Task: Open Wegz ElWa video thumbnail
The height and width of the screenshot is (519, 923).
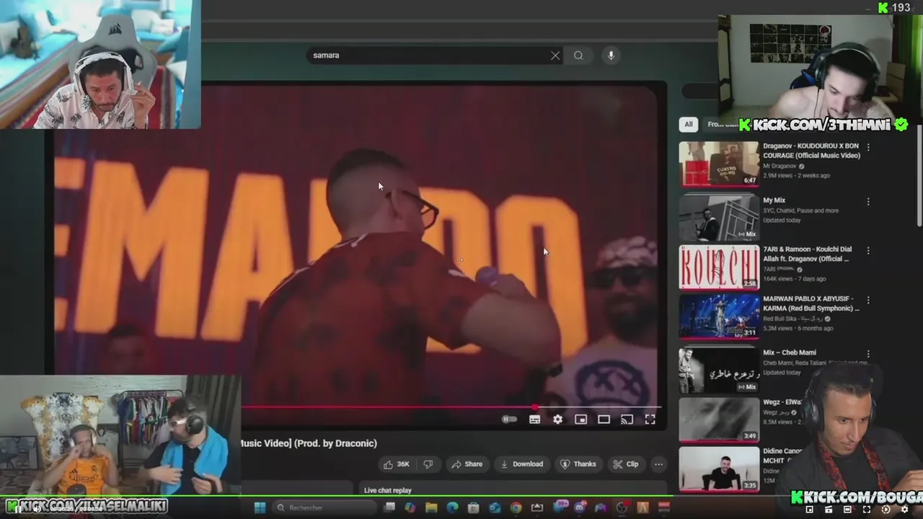Action: (719, 420)
